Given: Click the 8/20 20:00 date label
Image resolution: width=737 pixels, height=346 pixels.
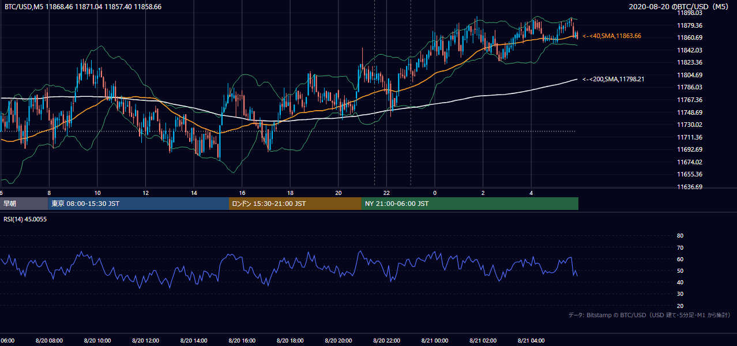Looking at the screenshot, I should [339, 341].
